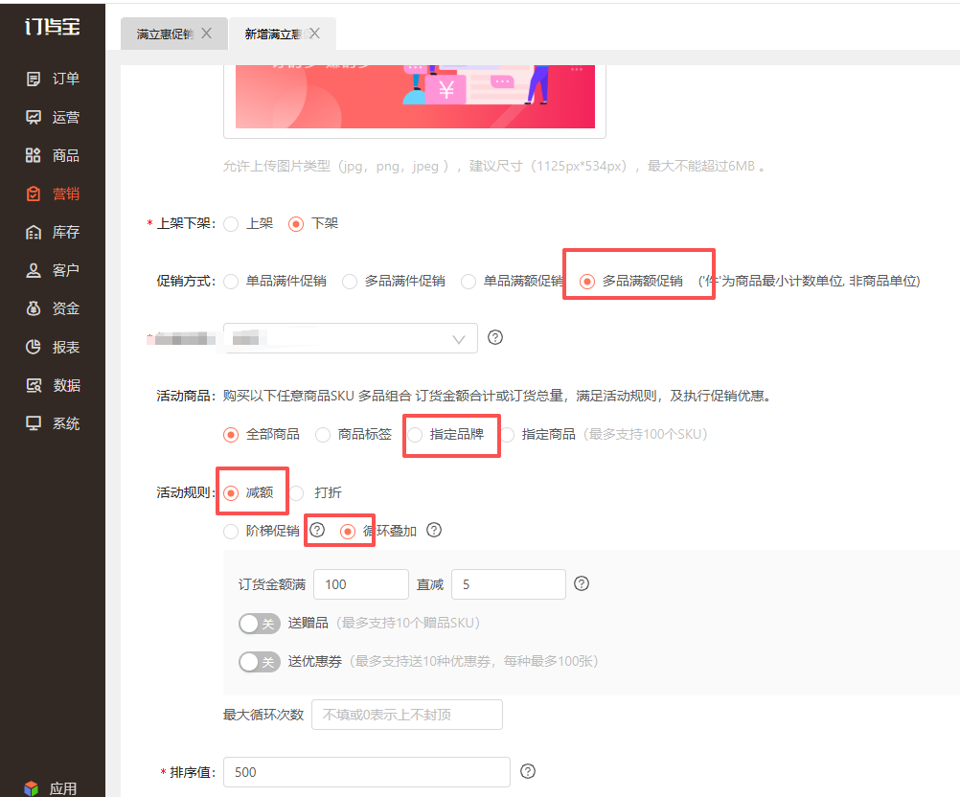Click the 运营 chart icon in sidebar
Viewport: 960px width, 797px height.
(34, 117)
